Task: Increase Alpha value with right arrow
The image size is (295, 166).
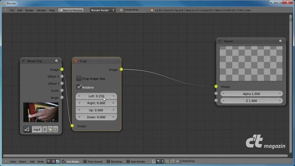Action: tap(280, 94)
